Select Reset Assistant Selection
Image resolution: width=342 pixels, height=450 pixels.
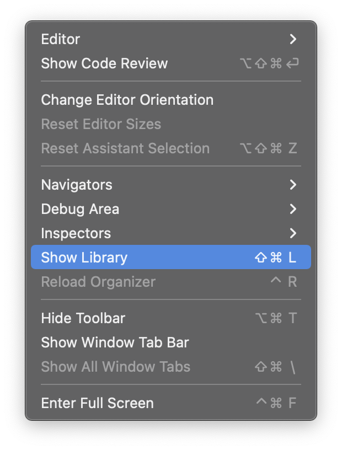point(125,148)
